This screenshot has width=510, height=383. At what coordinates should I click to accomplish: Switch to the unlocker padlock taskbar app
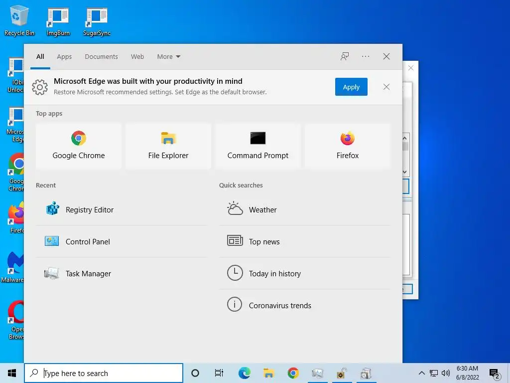click(342, 373)
